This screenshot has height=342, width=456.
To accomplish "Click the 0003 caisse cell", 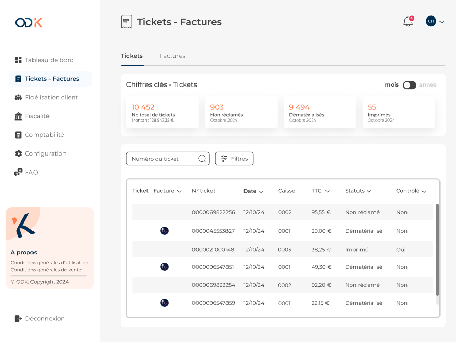I will (x=284, y=250).
